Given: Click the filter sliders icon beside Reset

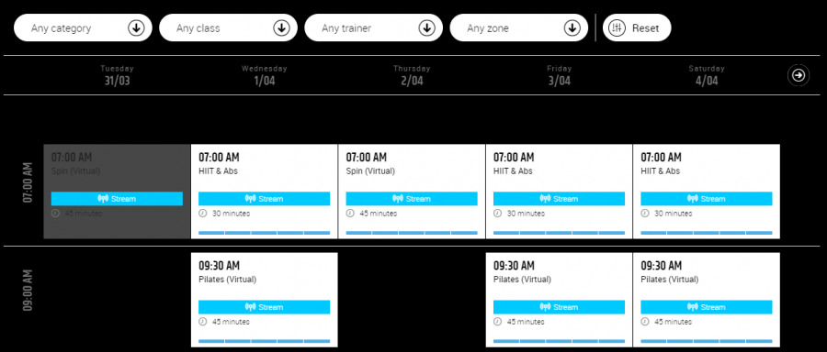Looking at the screenshot, I should pos(617,27).
